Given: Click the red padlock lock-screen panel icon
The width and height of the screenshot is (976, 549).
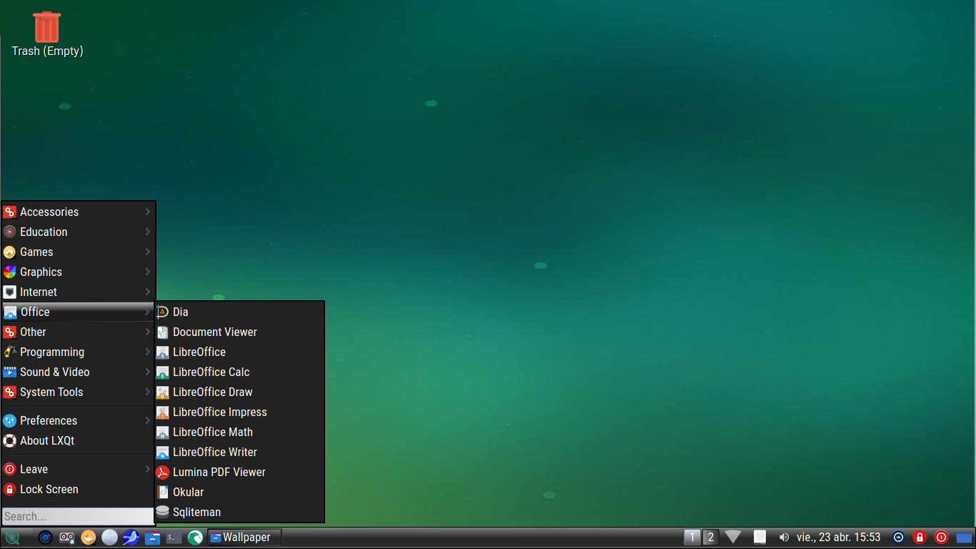Looking at the screenshot, I should [x=920, y=538].
